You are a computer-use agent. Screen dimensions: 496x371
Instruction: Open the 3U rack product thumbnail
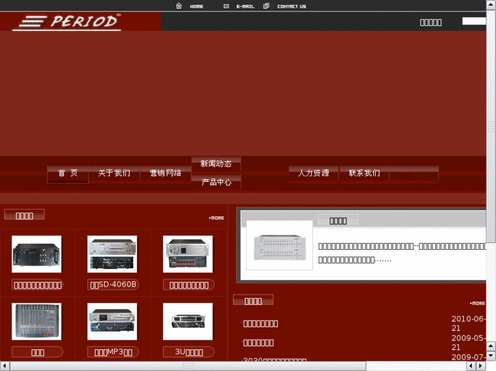coord(188,321)
